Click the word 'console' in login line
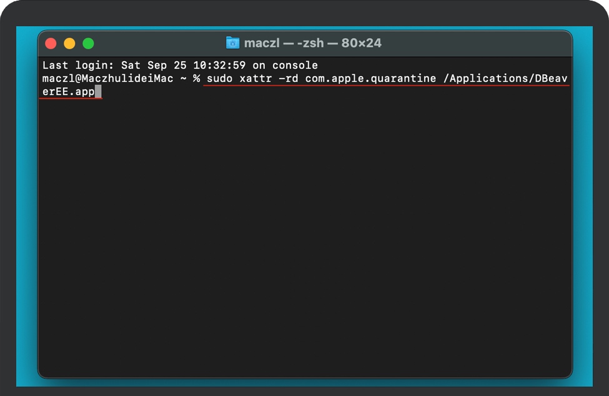Image resolution: width=609 pixels, height=396 pixels. (295, 65)
